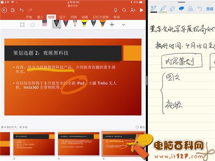This screenshot has height=161, width=215.
Task: Open the file menu icon
Action: tap(13, 10)
